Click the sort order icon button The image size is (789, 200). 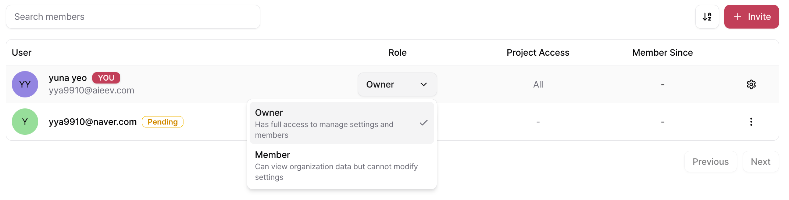click(x=707, y=17)
